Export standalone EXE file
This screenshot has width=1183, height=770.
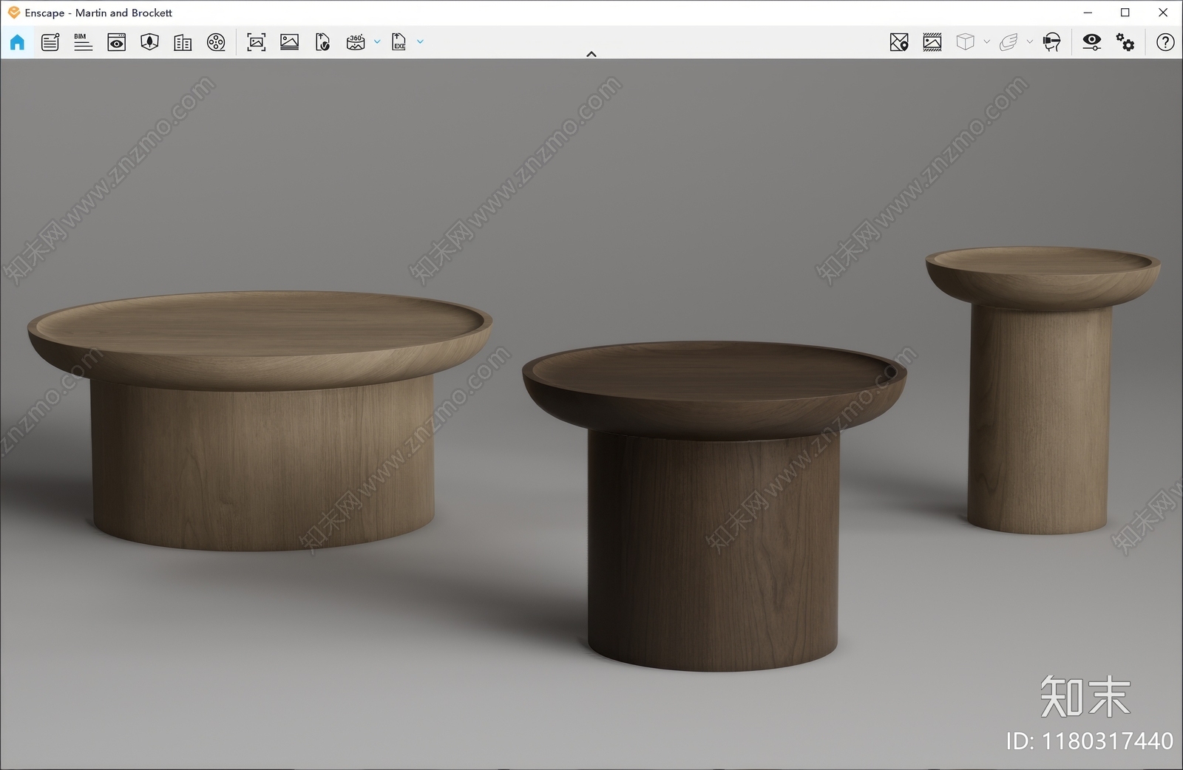[x=399, y=42]
